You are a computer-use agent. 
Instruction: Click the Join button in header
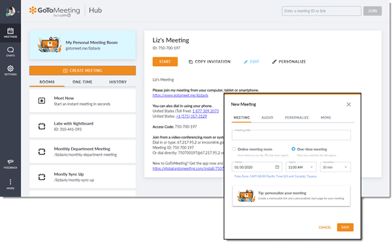pos(372,11)
